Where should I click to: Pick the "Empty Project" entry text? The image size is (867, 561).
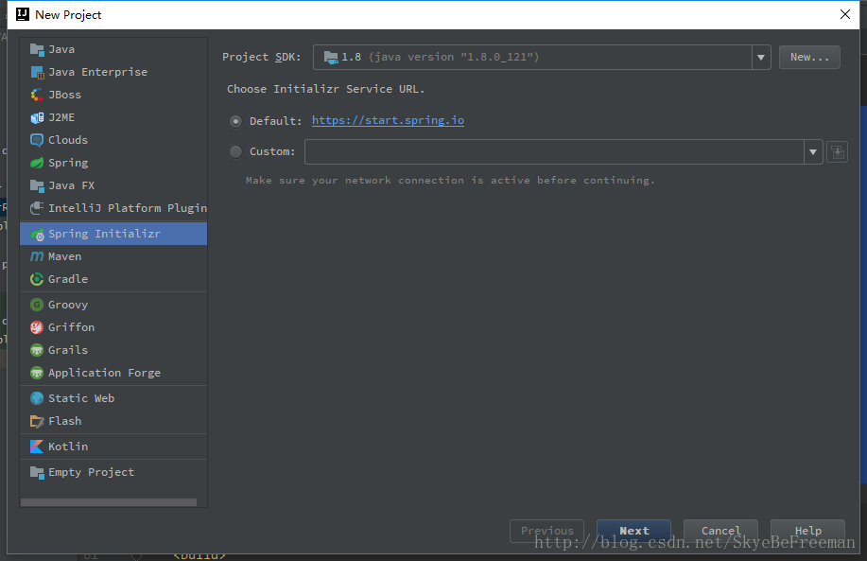coord(91,472)
